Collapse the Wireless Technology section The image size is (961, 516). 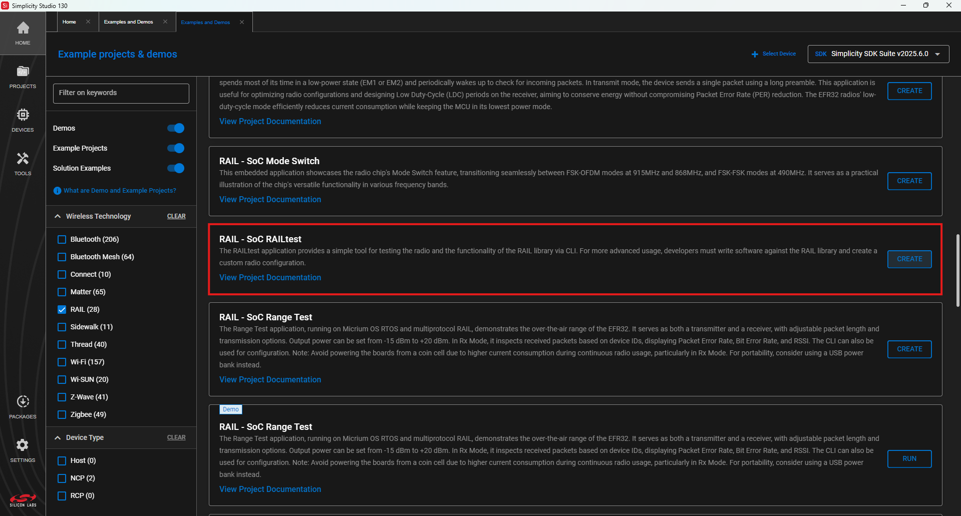tap(58, 216)
